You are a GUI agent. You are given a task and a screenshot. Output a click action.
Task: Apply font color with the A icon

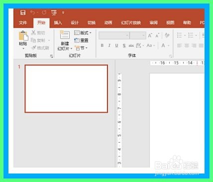(163, 45)
